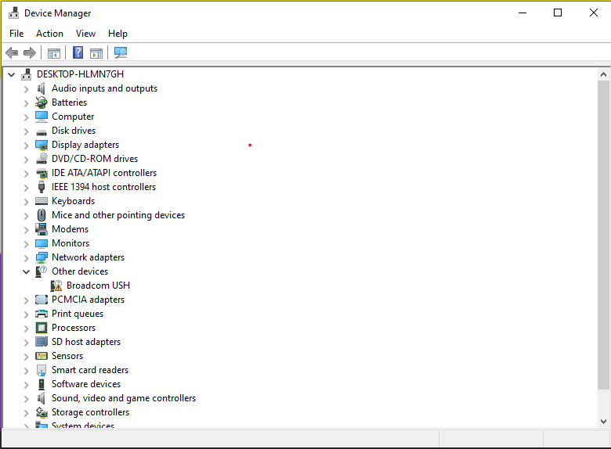Select the Batteries label

click(x=70, y=102)
